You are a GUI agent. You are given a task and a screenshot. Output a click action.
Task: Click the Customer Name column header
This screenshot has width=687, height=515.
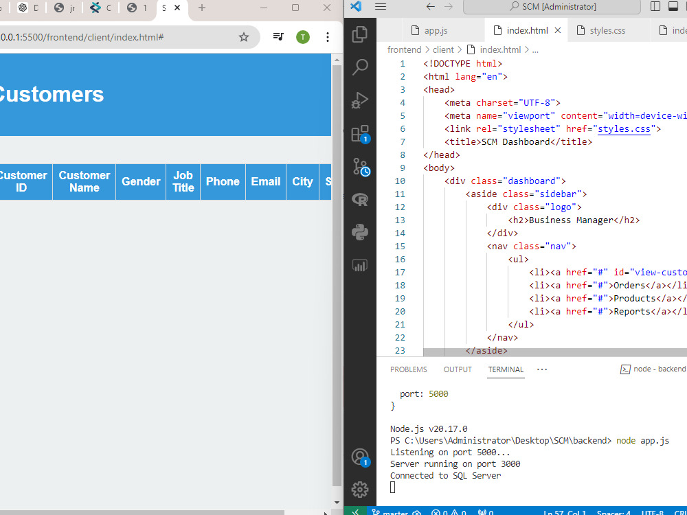pos(84,182)
